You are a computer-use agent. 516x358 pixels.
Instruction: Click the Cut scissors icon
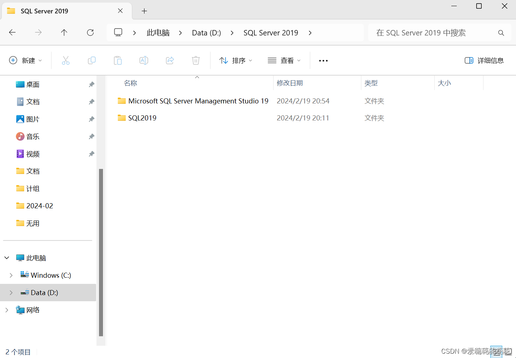coord(66,60)
